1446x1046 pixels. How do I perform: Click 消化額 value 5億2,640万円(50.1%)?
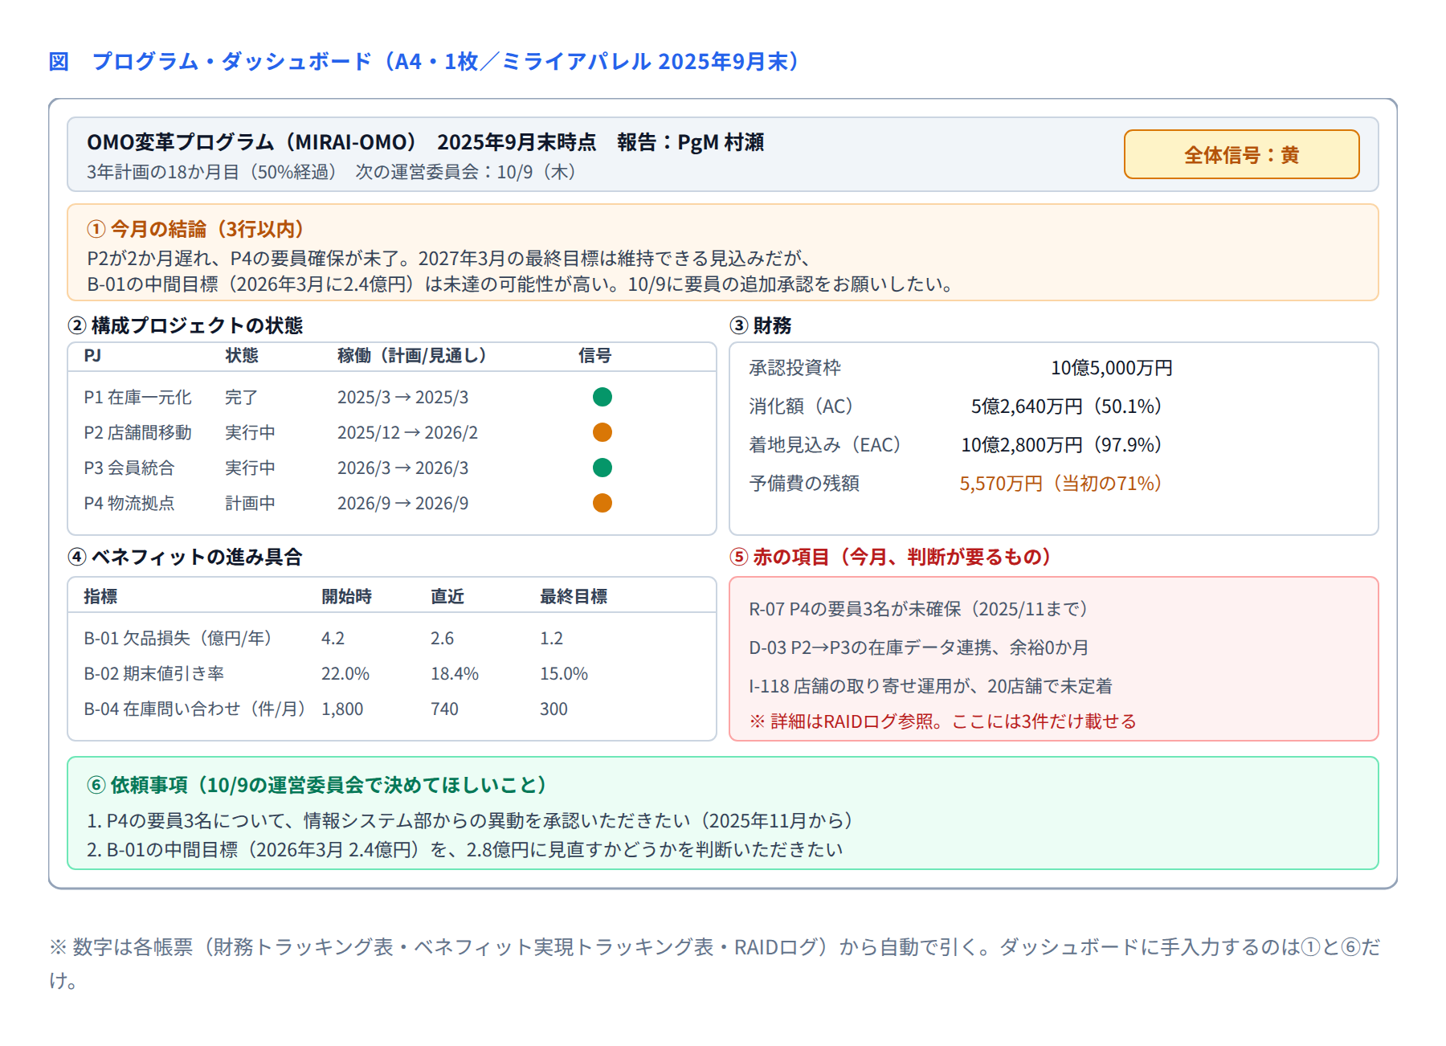click(1067, 407)
